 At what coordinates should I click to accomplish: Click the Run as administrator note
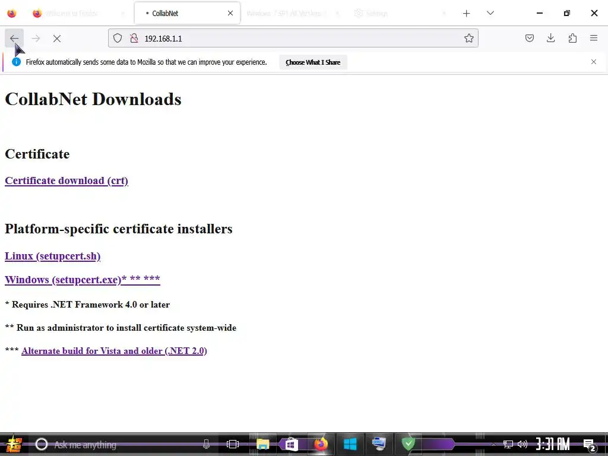(x=121, y=328)
